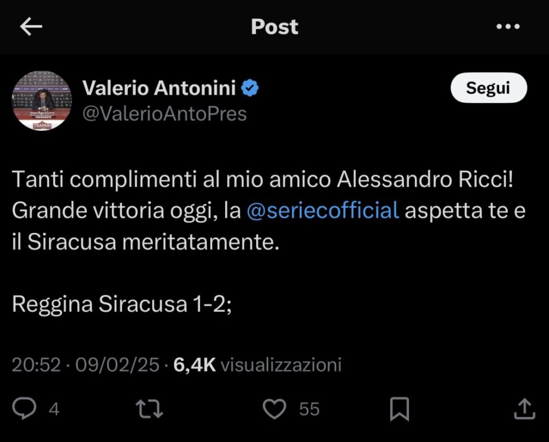Go back using the left arrow
549x442 pixels.
31,27
